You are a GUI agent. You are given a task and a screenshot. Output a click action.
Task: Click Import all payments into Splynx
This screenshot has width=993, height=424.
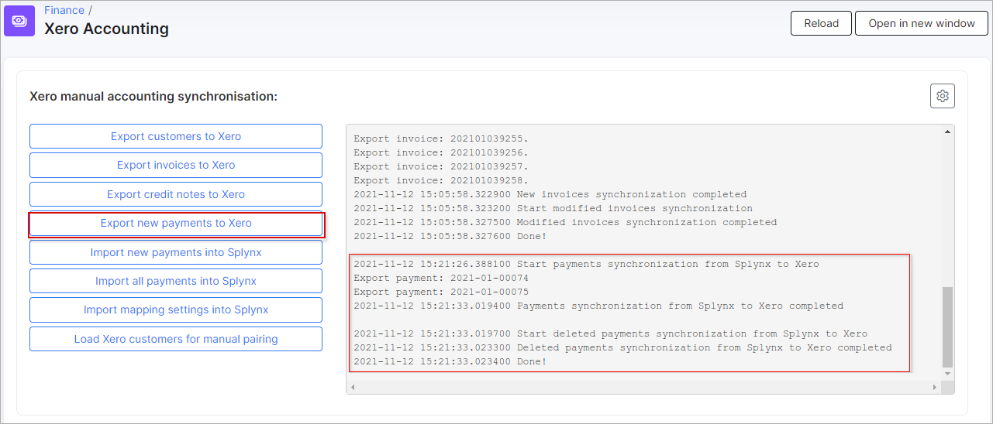(176, 281)
